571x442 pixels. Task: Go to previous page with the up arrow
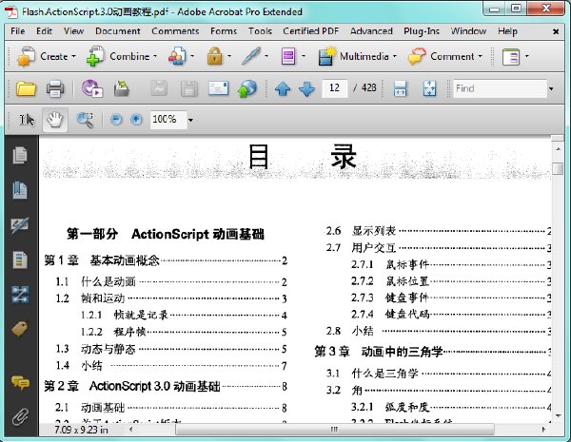coord(283,88)
